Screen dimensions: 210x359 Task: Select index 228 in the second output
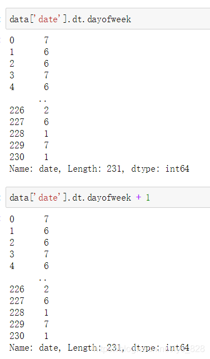coord(17,312)
